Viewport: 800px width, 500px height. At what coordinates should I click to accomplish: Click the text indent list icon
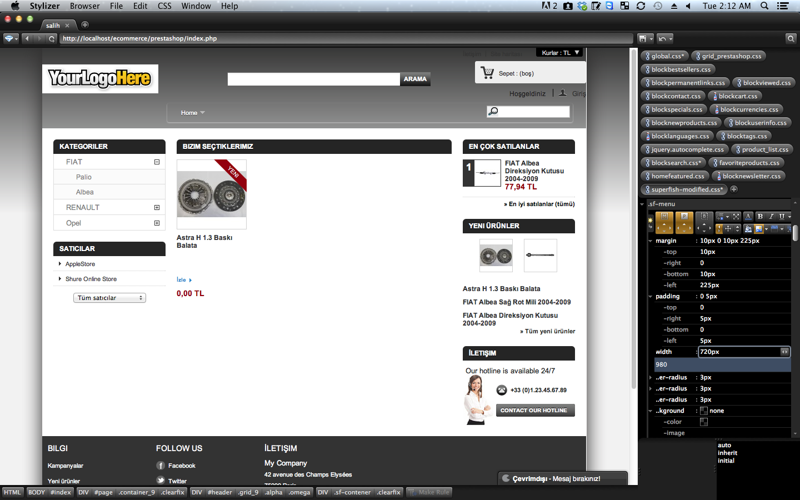721,217
